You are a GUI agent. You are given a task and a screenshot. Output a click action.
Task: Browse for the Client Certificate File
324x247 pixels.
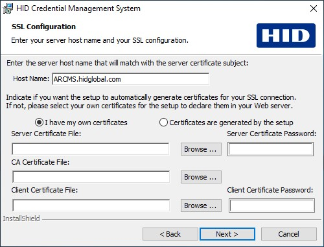pos(201,206)
